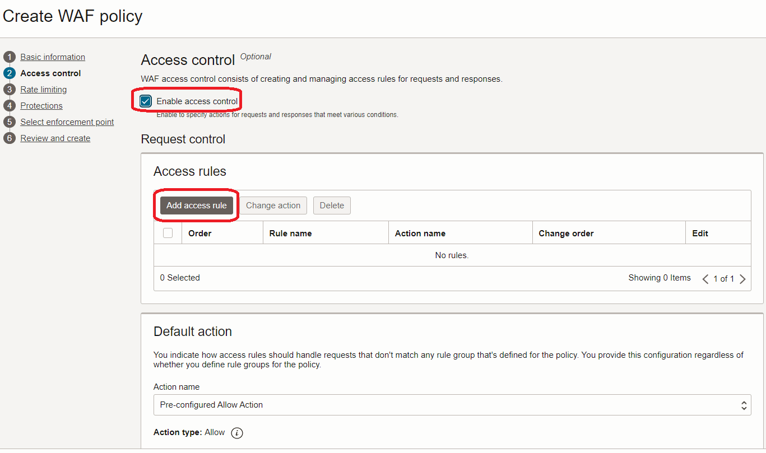The width and height of the screenshot is (766, 453).
Task: Click the next page chevron icon
Action: click(743, 278)
